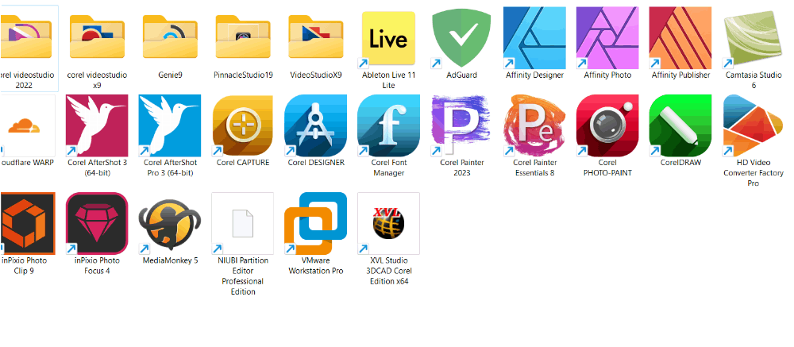Screen dimensions: 794x347
Task: Click the "corel videostudio x9" folder name
Action: [x=97, y=80]
